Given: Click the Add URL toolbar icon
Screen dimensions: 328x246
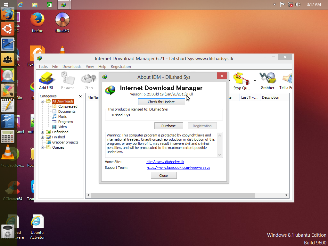Looking at the screenshot, I should (46, 81).
